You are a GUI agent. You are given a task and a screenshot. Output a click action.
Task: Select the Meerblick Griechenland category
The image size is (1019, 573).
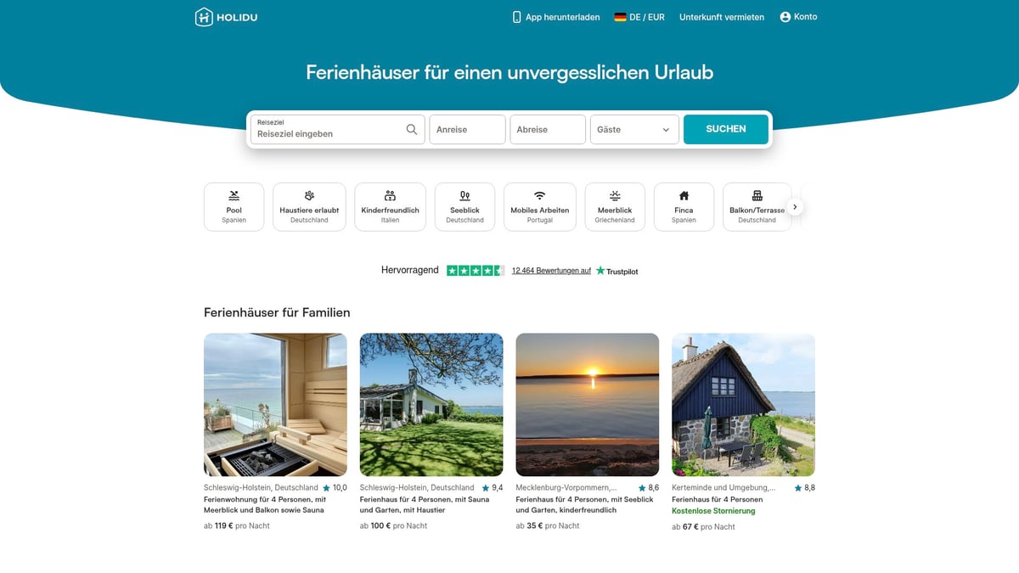click(x=615, y=207)
